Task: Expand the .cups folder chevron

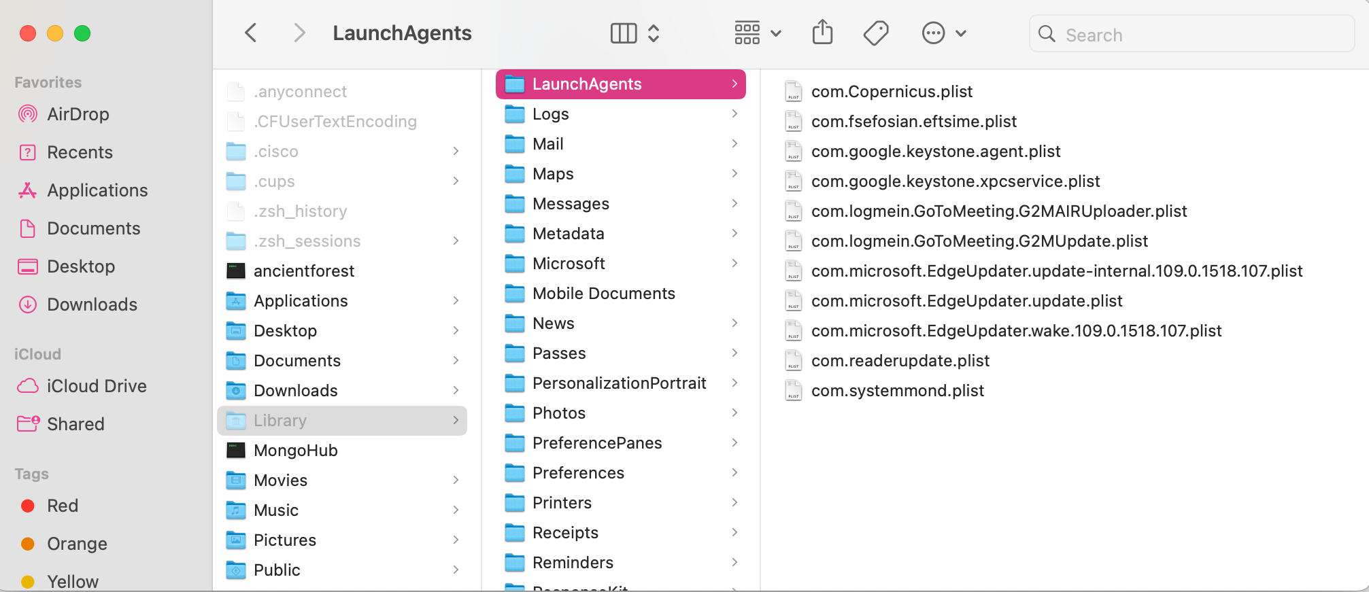Action: pos(456,181)
